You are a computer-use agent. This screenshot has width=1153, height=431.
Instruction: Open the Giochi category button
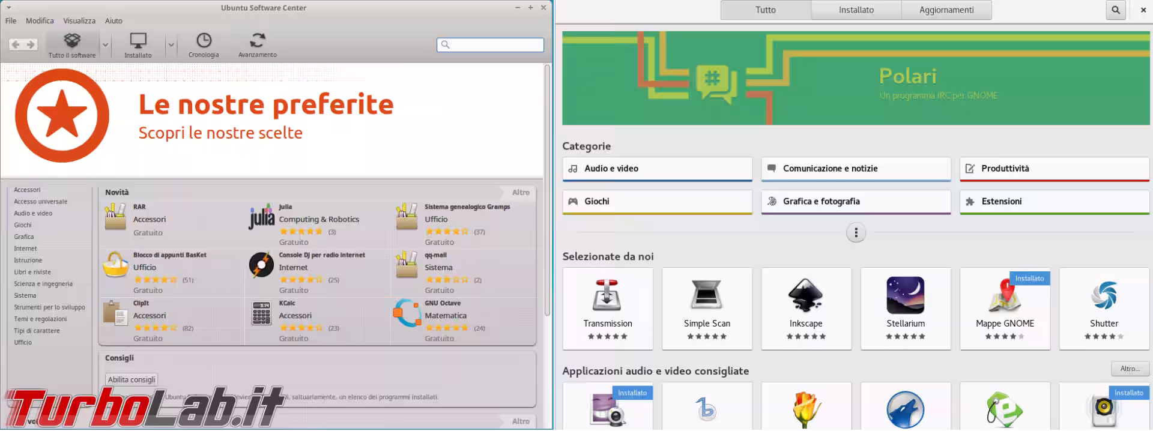[x=658, y=202]
